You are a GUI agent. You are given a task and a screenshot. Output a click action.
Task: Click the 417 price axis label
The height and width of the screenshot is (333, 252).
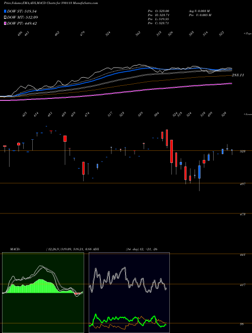click(242, 285)
